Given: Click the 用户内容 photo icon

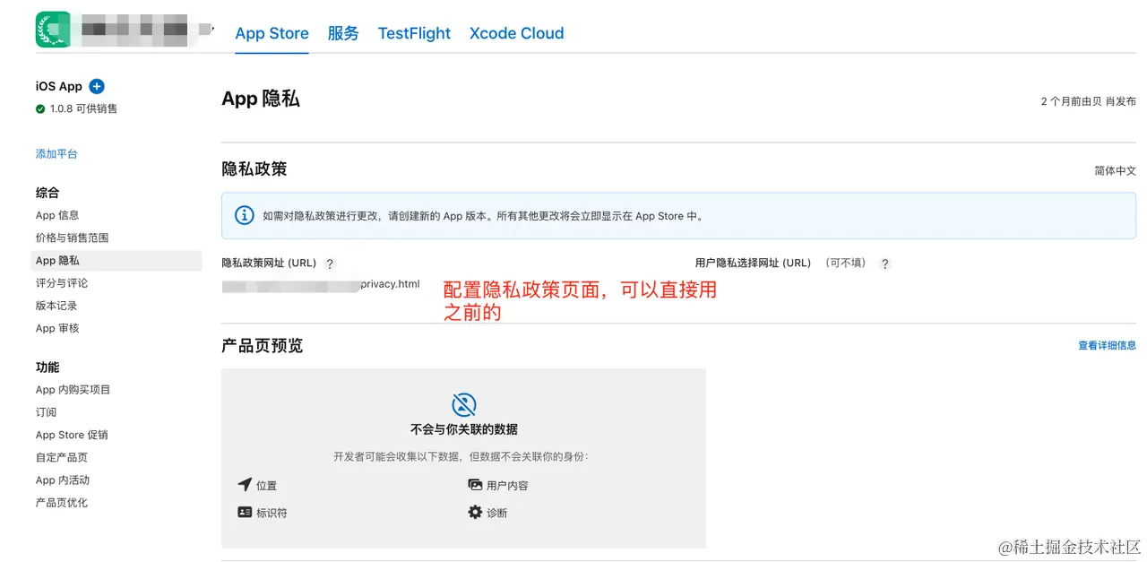Looking at the screenshot, I should point(475,485).
